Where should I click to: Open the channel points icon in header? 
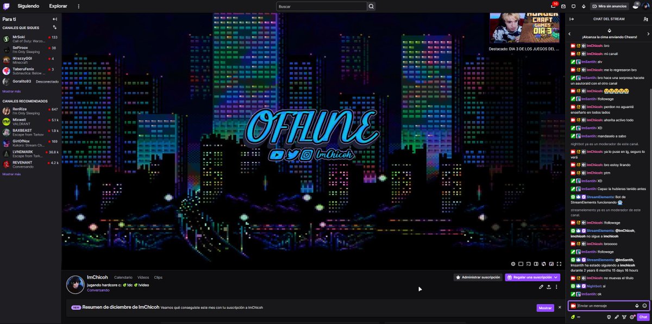[x=635, y=6]
